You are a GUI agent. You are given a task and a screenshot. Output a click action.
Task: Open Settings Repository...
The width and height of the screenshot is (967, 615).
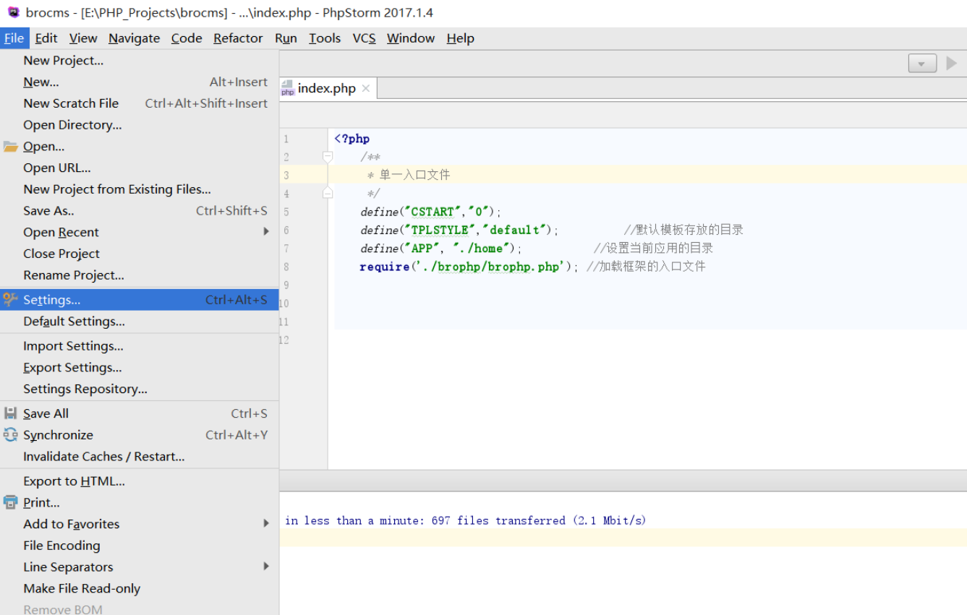click(x=139, y=389)
